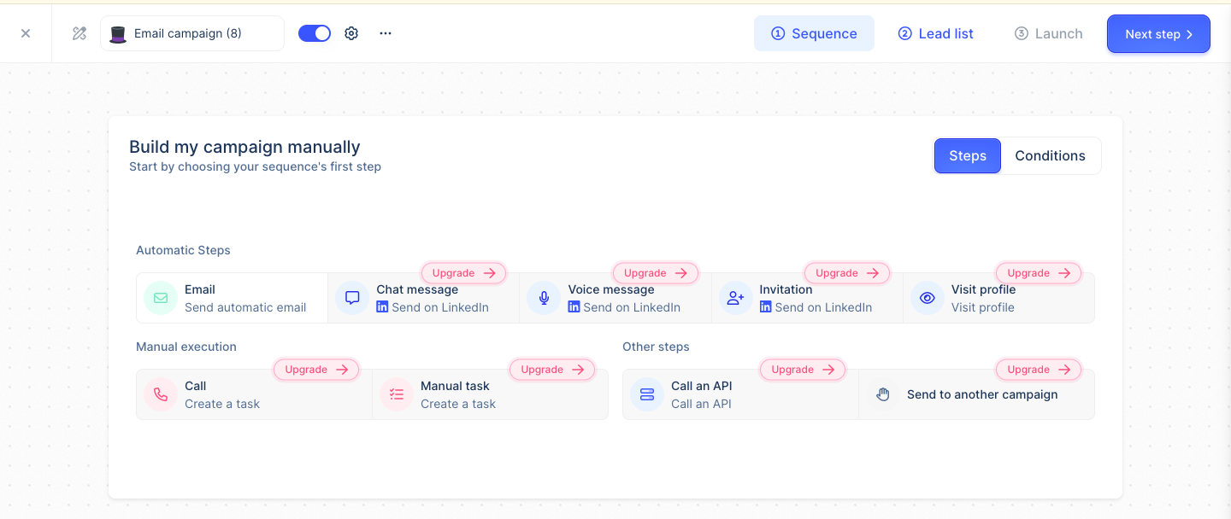Close the campaign editor with the X icon
The height and width of the screenshot is (519, 1231).
[x=26, y=33]
